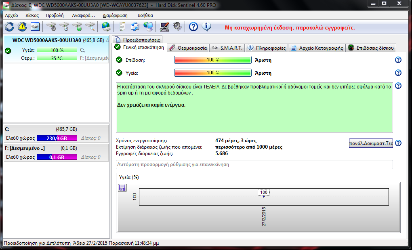Click green check icon beside Επίδοση label
The image size is (412, 250).
point(119,60)
